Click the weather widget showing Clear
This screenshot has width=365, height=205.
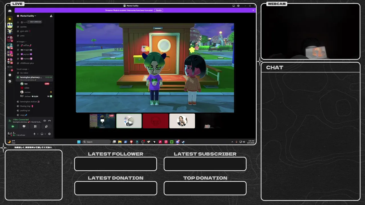pyautogui.click(x=12, y=142)
